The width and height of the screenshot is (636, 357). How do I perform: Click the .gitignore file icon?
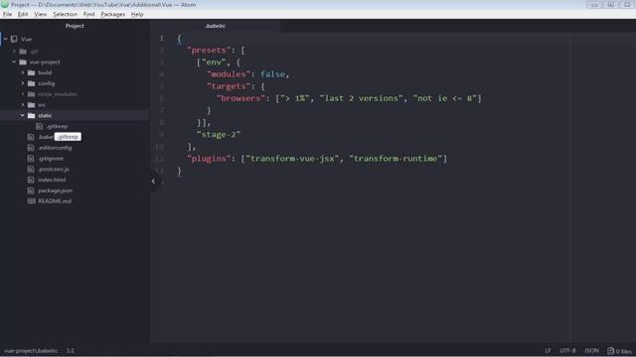coord(31,159)
